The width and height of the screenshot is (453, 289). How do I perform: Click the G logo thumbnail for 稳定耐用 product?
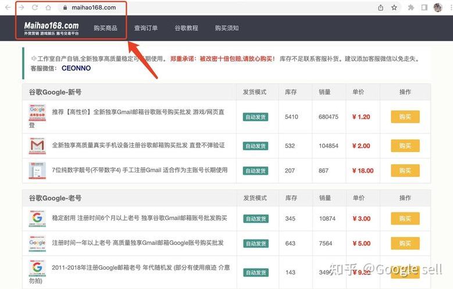(37, 218)
